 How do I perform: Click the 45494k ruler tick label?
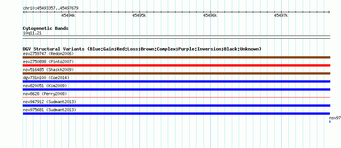[69, 15]
